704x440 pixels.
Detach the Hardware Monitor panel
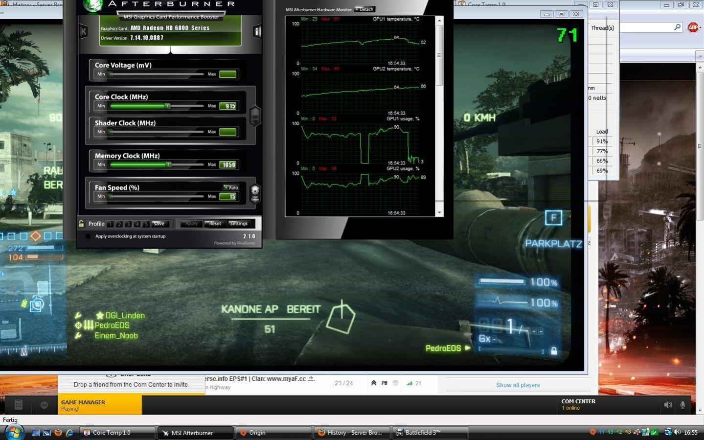[364, 9]
